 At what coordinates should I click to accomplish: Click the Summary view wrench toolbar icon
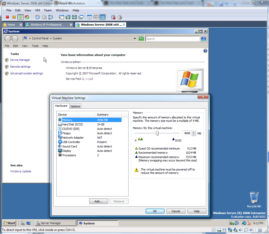pos(89,17)
